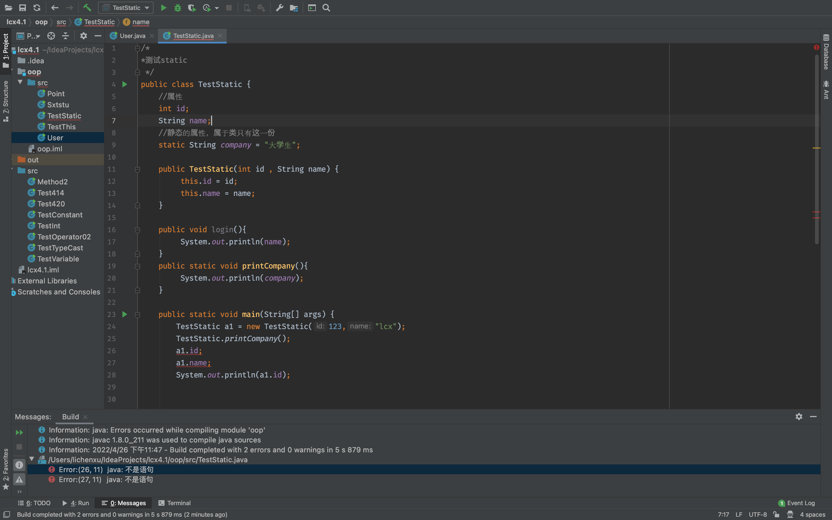Screen dimensions: 832x520
Task: Click the lcx4.1 breadcrumb
Action: click(x=16, y=22)
